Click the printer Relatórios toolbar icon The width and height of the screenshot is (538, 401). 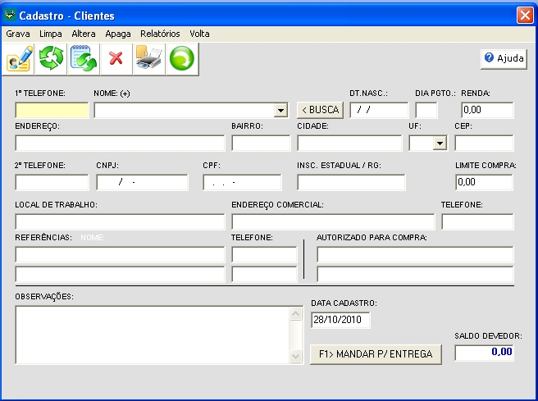coord(148,59)
